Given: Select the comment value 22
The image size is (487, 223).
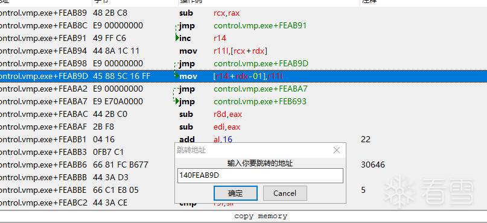Looking at the screenshot, I should [366, 140].
